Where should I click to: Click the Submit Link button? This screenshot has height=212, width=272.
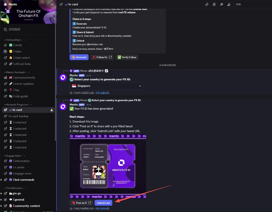coord(103,203)
